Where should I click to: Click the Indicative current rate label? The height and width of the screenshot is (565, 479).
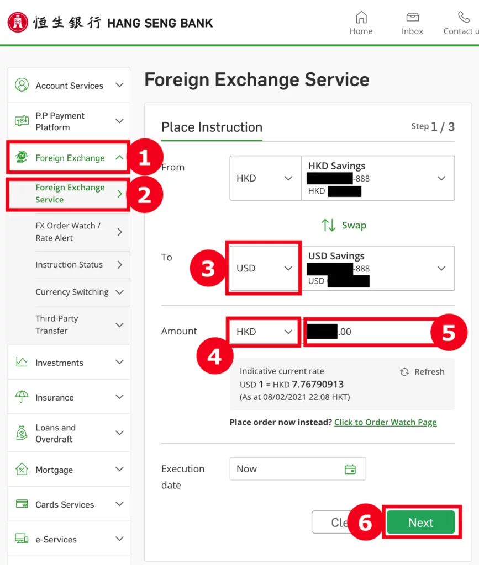pyautogui.click(x=282, y=371)
